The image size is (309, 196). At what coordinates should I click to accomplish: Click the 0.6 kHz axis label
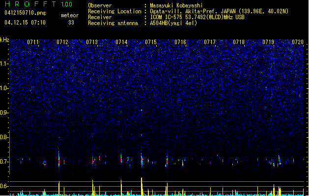4,186
